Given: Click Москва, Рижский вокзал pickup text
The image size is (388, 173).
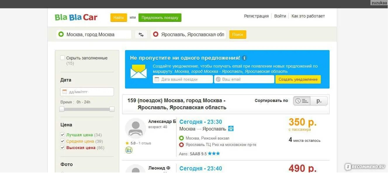Looking at the screenshot, I should click(207, 138).
